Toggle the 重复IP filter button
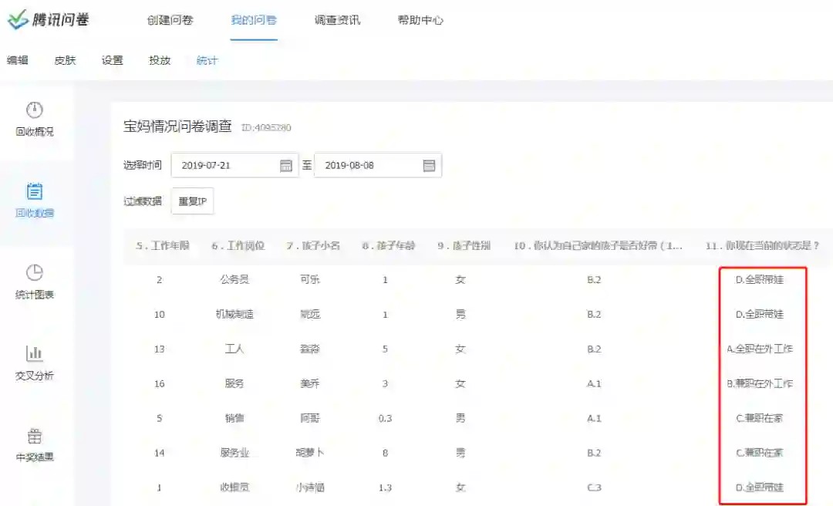This screenshot has width=833, height=506. click(192, 201)
